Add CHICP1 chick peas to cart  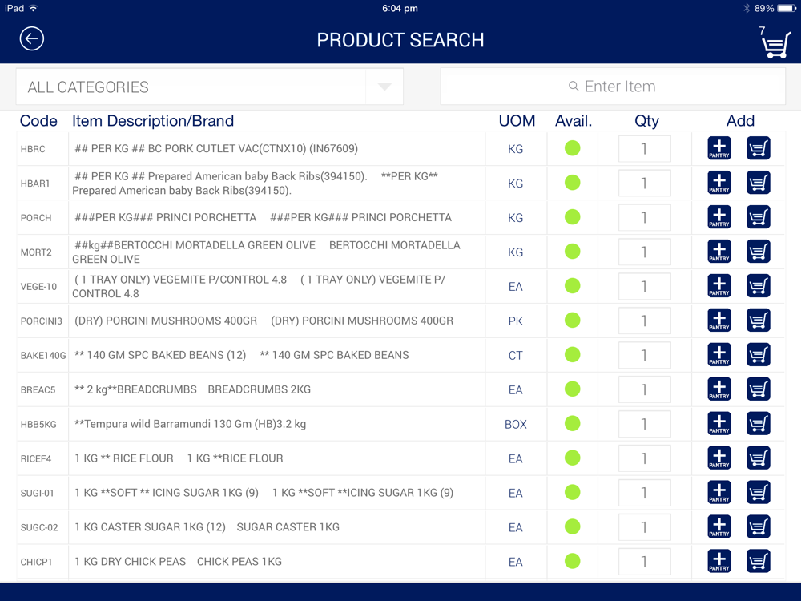pos(759,562)
